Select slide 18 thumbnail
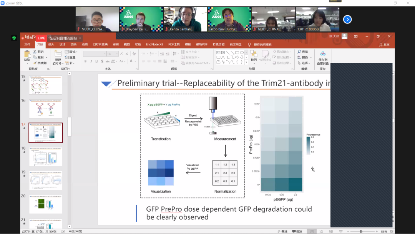Screen dimensions: 415x234 [45, 156]
